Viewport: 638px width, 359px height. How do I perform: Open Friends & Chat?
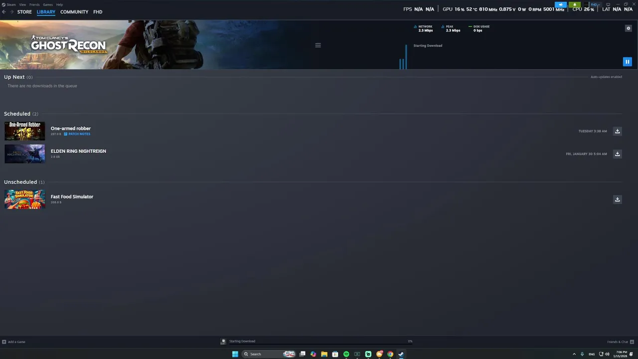tap(621, 342)
